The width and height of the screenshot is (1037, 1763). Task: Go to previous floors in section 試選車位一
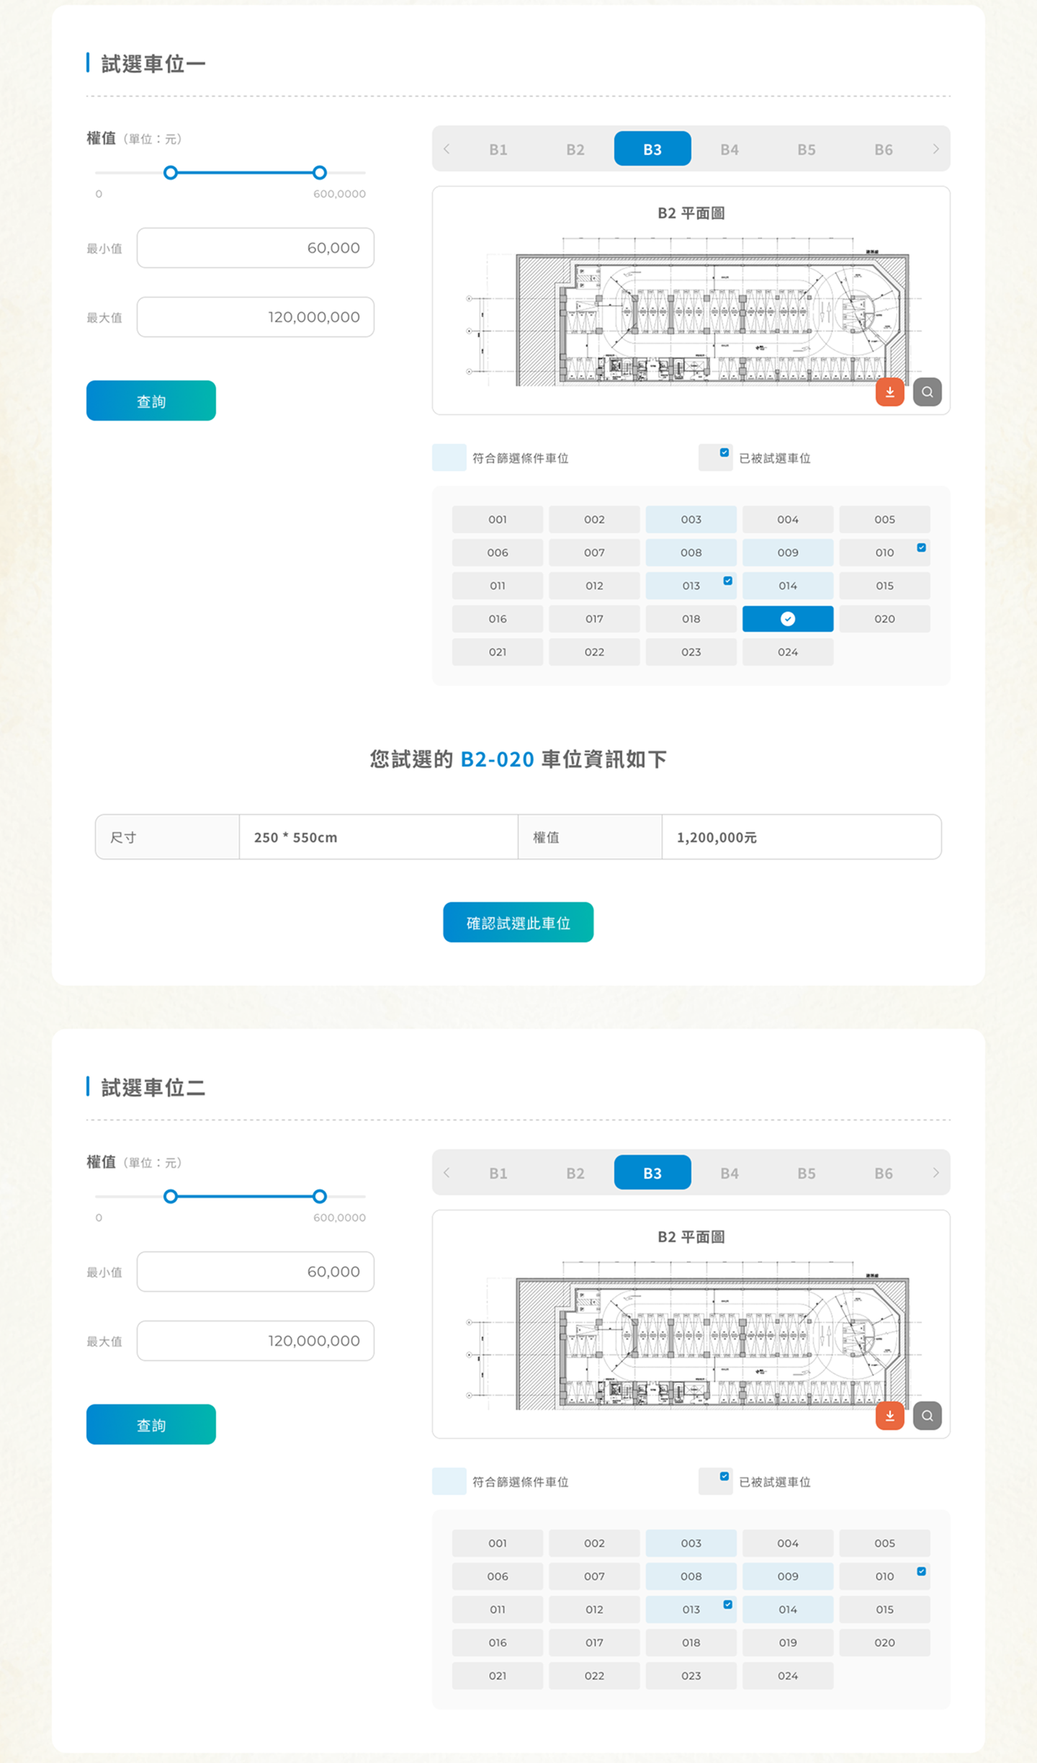point(447,149)
